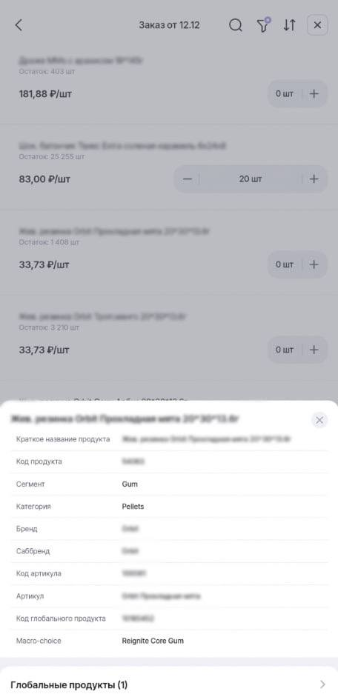The image size is (338, 697).
Task: Add the second 33,73 ₽/шт item
Action: [314, 350]
